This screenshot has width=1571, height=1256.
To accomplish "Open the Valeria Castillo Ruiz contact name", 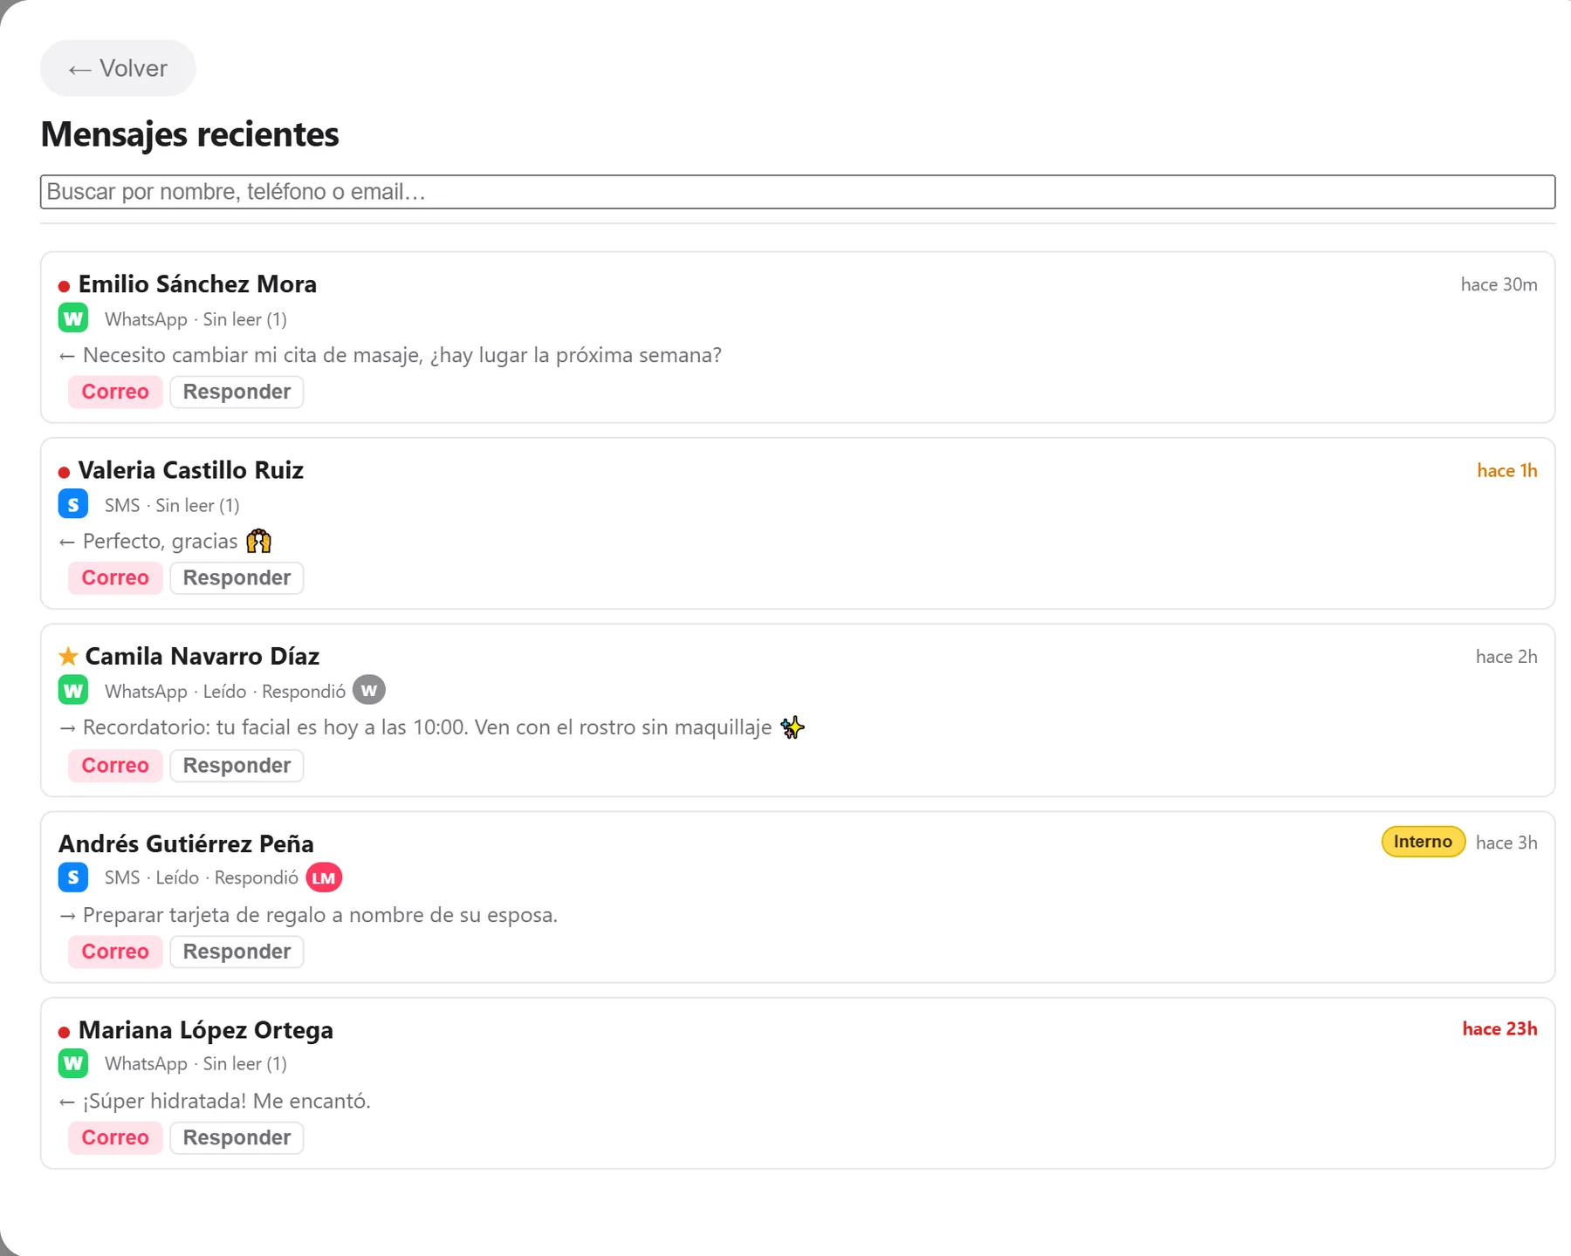I will tap(191, 470).
